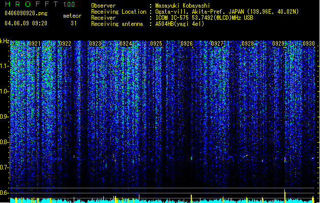Viewport: 320px width, 203px height.
Task: Click the 0.8 kHz axis tick label
Action: coord(5,142)
